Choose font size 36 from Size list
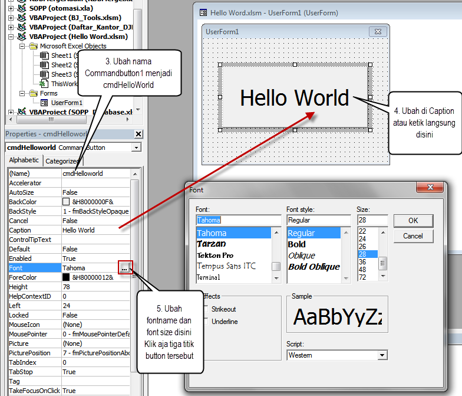Screen dimensions: 462x396 click(x=362, y=261)
